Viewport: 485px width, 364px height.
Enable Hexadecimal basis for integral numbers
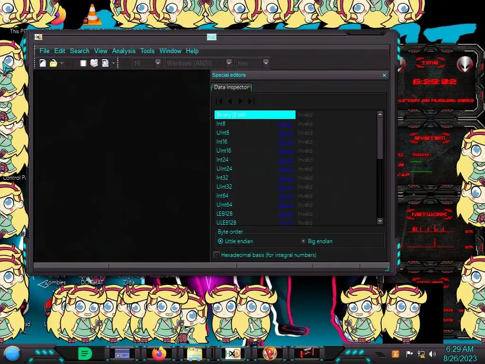pyautogui.click(x=265, y=255)
